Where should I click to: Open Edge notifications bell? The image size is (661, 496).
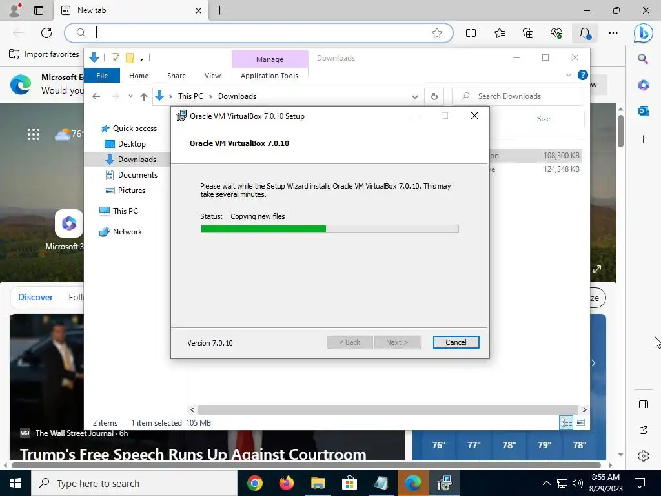585,33
